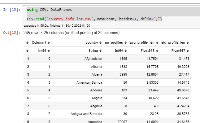Click sort arrows beside Int64 under no_profiles
The height and width of the screenshot is (123, 200).
(125, 51)
